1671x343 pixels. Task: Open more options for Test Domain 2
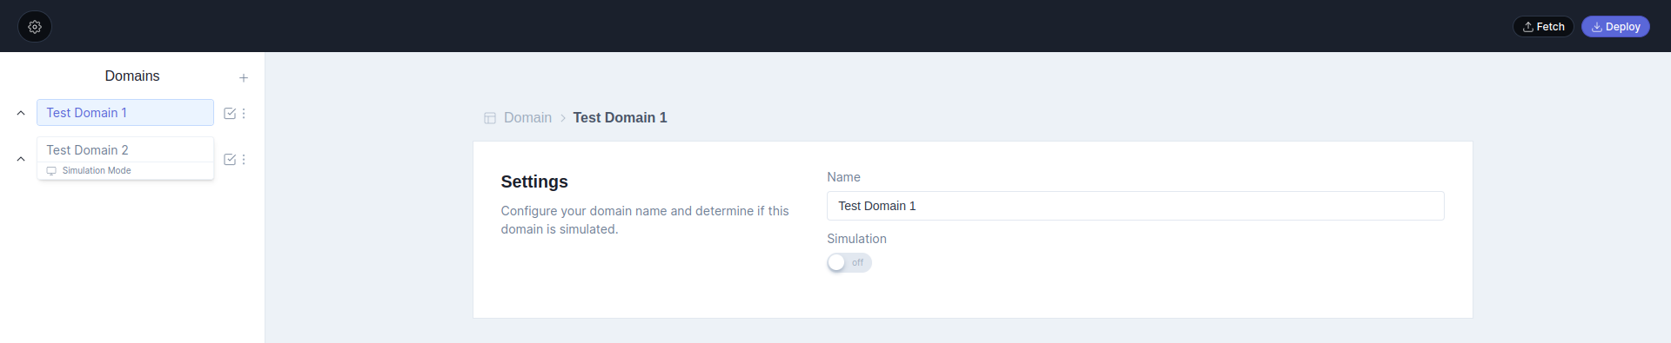[244, 160]
